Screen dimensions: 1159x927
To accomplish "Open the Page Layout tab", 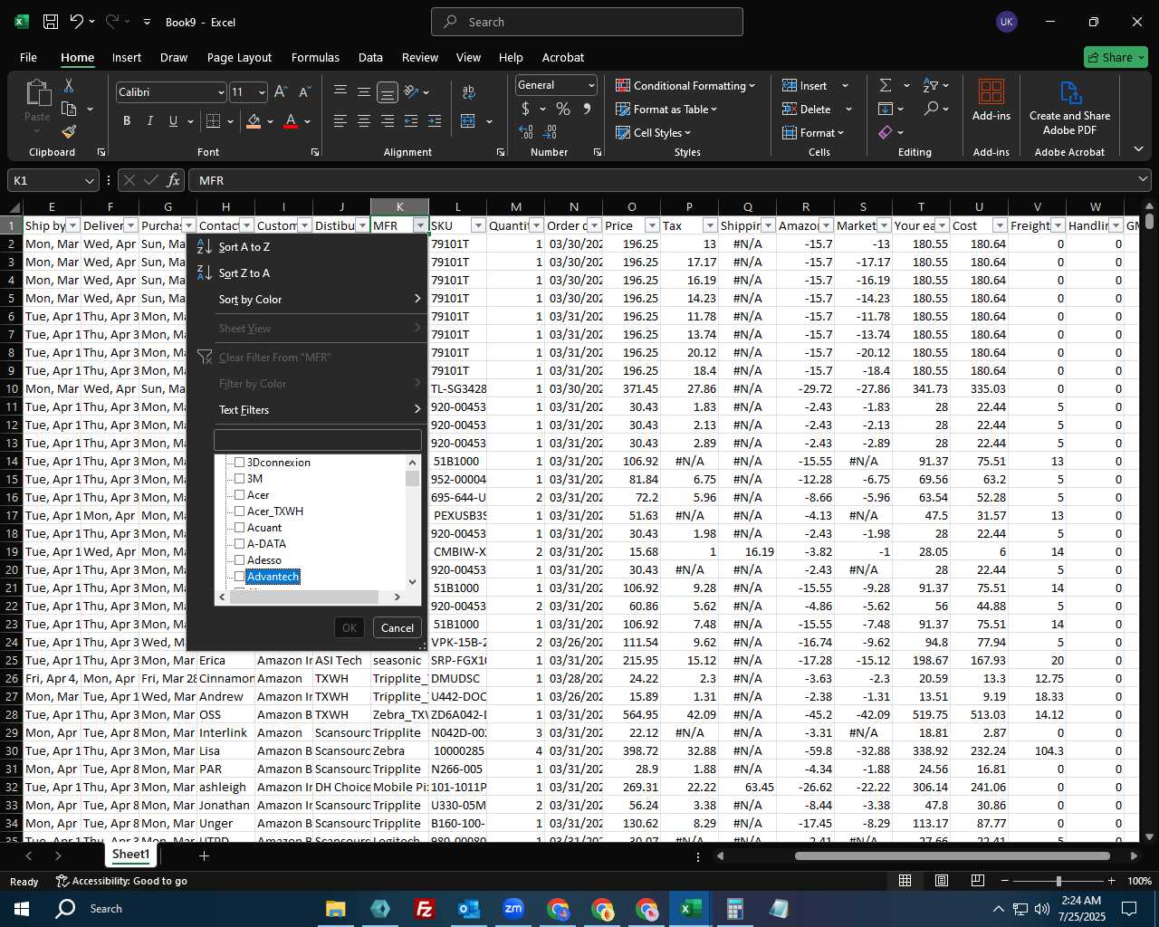I will [239, 57].
